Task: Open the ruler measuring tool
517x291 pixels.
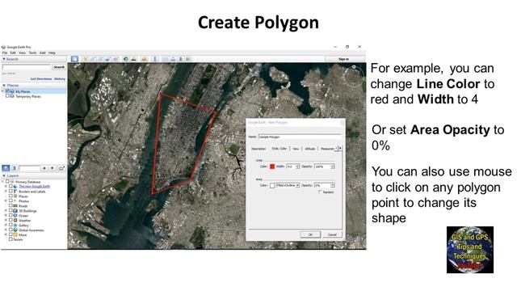Action: coord(154,59)
